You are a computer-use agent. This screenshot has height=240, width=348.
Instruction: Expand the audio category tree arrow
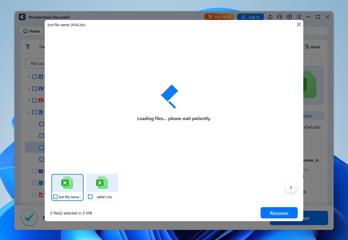(29, 100)
